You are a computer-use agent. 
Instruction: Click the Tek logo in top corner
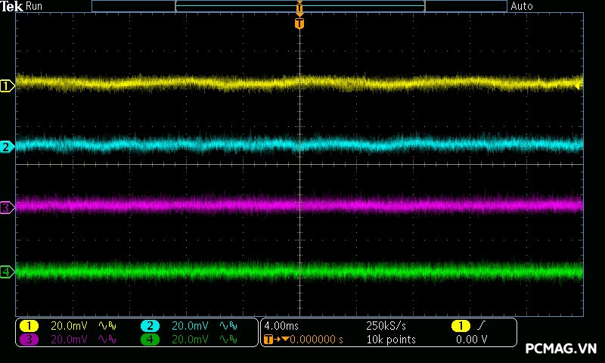(12, 6)
